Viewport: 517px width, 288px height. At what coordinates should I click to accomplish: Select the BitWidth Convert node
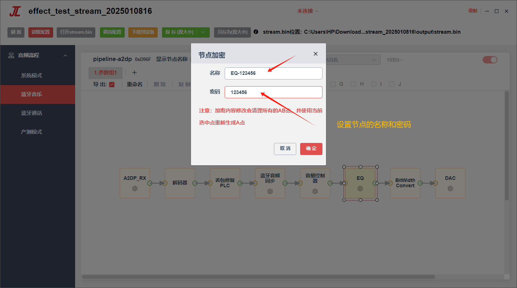405,183
